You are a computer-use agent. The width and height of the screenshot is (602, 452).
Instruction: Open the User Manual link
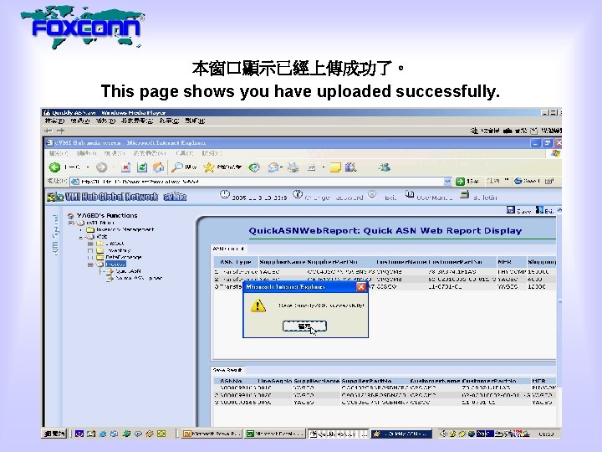coord(434,198)
